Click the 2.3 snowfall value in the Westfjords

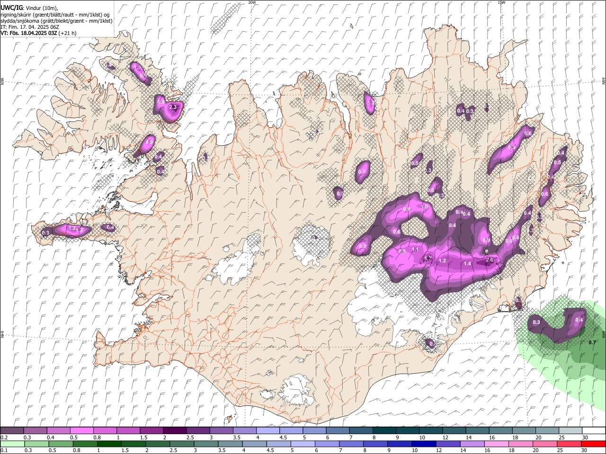pos(173,107)
